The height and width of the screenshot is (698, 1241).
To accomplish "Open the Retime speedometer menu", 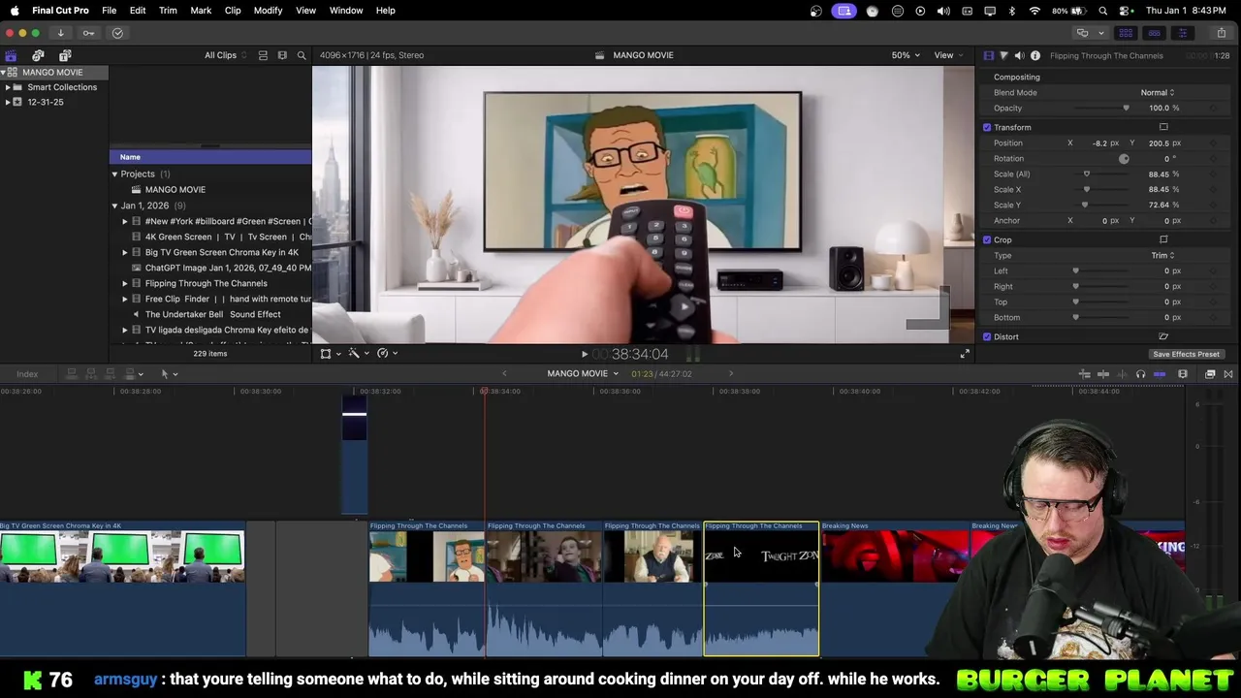I will [386, 354].
